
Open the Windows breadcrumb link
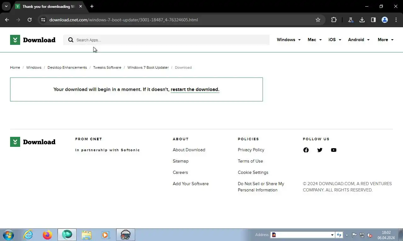[x=34, y=67]
